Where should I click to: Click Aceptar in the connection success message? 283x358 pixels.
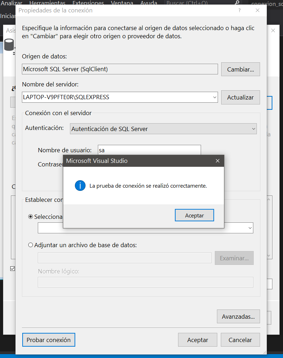click(194, 215)
